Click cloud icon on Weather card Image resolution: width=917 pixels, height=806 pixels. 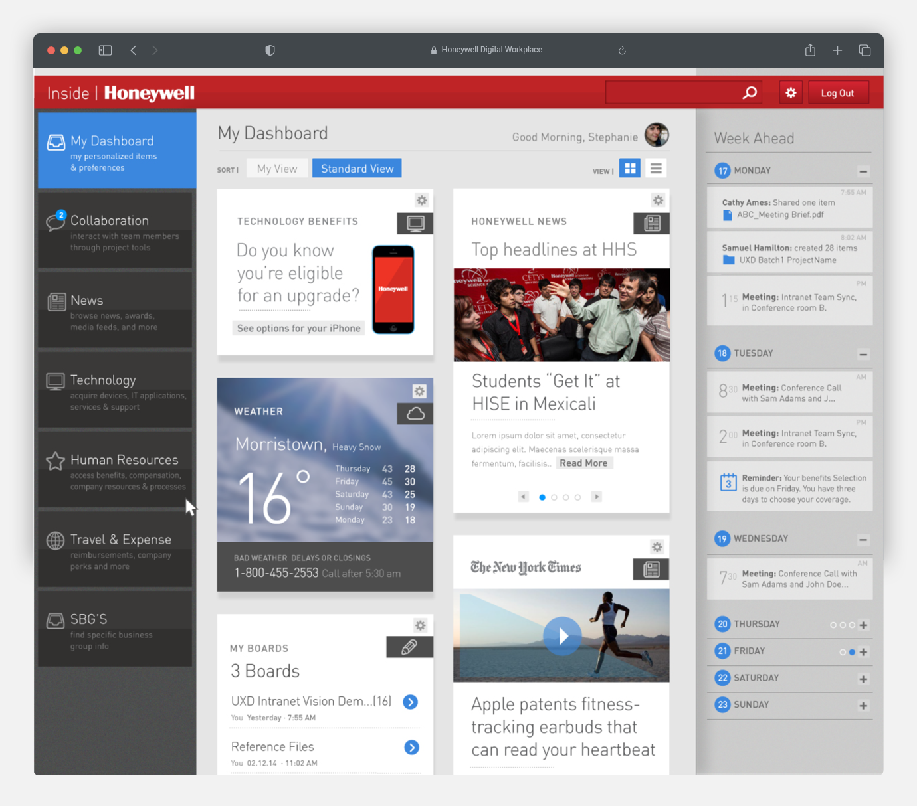415,414
